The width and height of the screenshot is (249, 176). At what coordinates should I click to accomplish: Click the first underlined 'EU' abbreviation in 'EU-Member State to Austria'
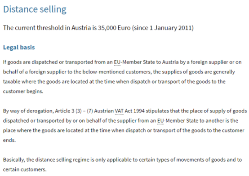click(117, 62)
